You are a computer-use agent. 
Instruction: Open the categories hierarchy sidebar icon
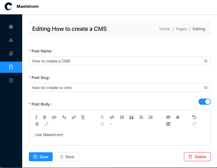(11, 40)
